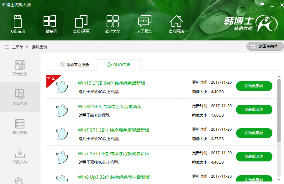This screenshot has width=284, height=184.
Task: Click 返回主菜单 button
Action: tap(265, 46)
